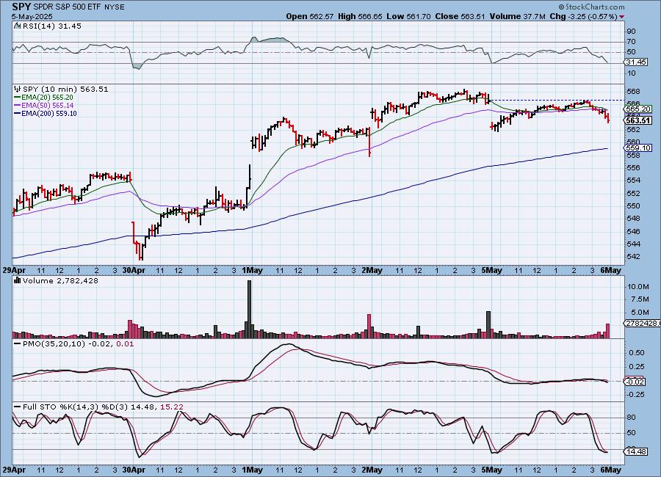Click the Volume panel bar icon
Viewport: 661px width, 477px height.
[18, 280]
